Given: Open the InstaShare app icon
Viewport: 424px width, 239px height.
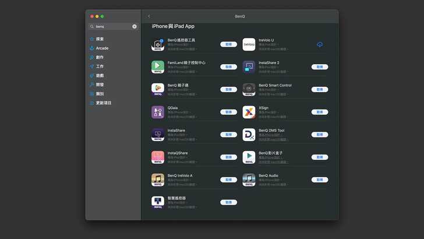Looking at the screenshot, I should [x=158, y=135].
